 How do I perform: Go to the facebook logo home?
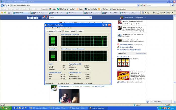[x=32, y=18]
